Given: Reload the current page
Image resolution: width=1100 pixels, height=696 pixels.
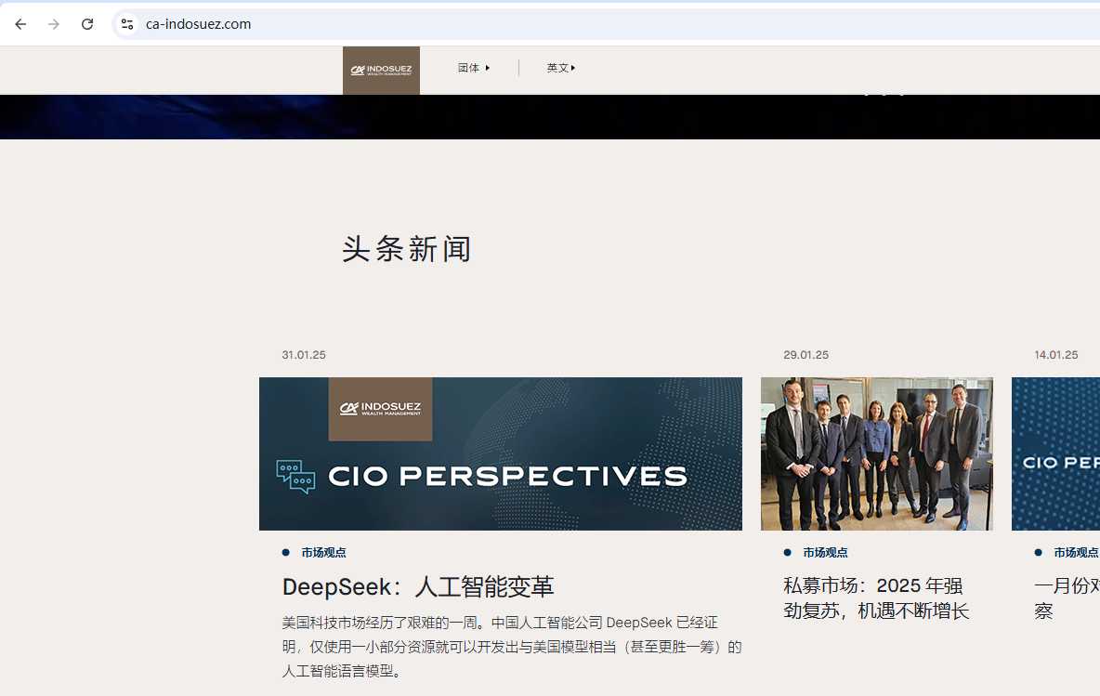Looking at the screenshot, I should click(x=87, y=24).
